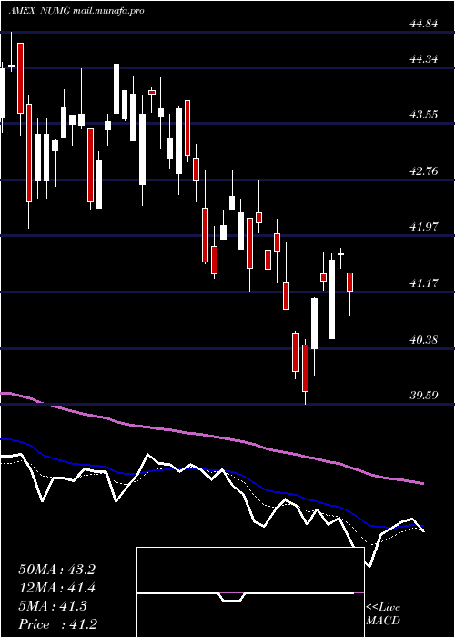
Task: Click the 41.17 price level label
Action: [x=424, y=283]
